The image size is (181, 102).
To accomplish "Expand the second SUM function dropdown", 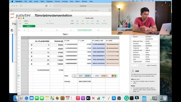I will [97, 76].
